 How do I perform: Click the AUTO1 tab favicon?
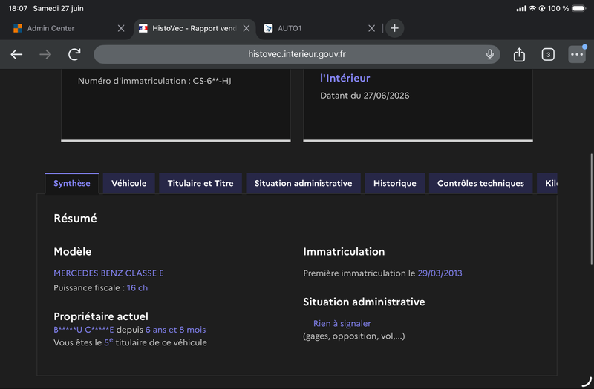[268, 28]
